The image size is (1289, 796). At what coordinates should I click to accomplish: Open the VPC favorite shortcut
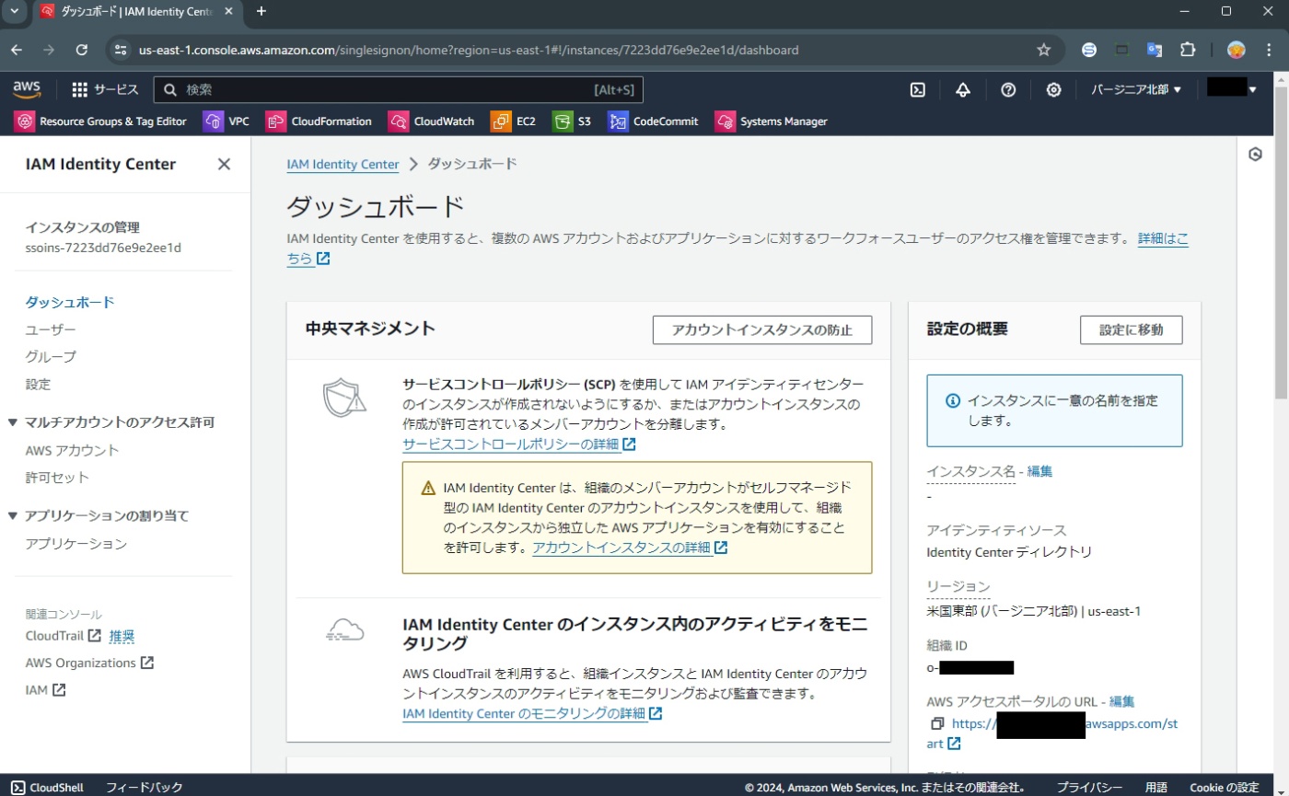coord(226,121)
